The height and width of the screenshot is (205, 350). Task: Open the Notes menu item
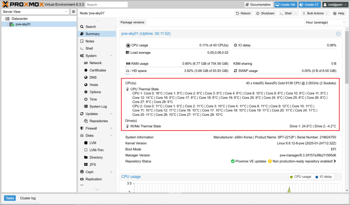[90, 41]
